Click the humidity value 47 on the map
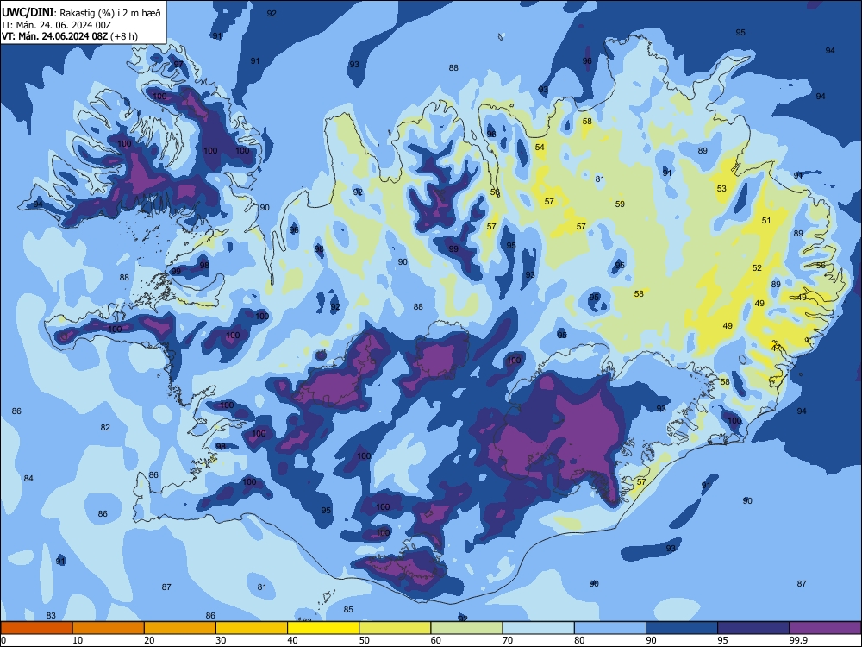 (x=776, y=349)
